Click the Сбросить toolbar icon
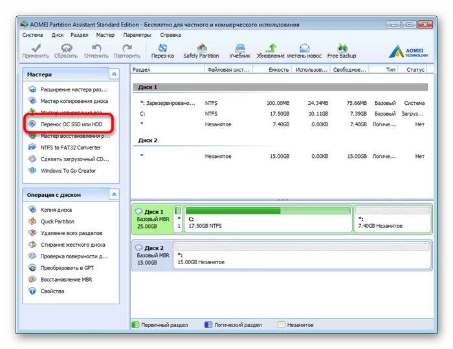This screenshot has height=349, width=453. tap(66, 48)
